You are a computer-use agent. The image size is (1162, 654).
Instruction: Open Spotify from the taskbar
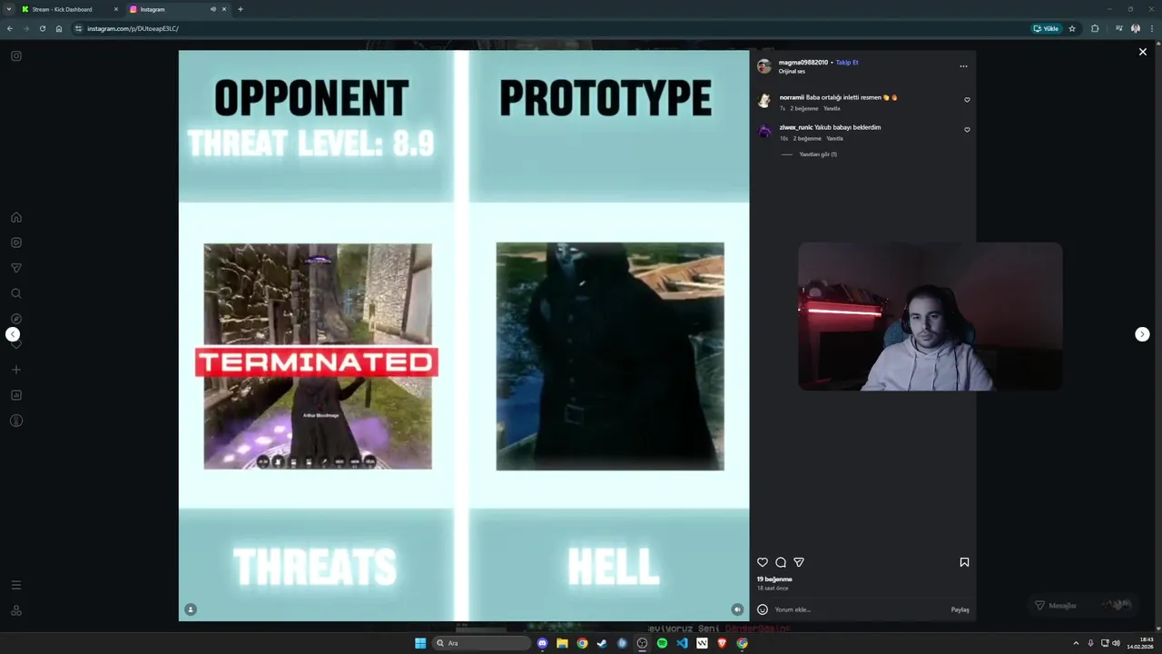[662, 643]
